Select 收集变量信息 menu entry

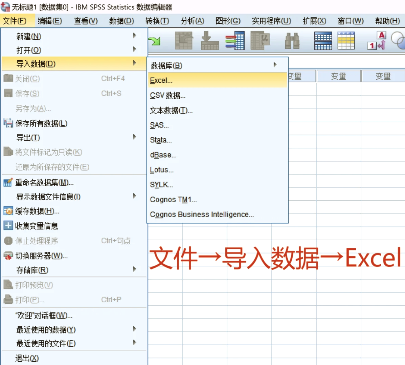(74, 226)
